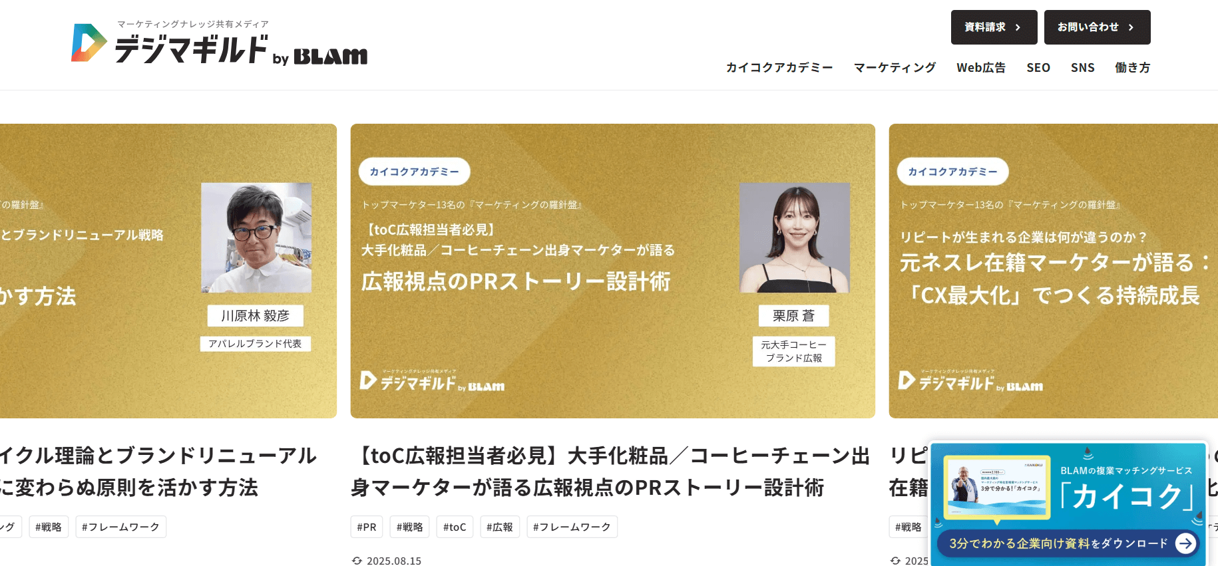Go to the Web広告 menu section
Image resolution: width=1218 pixels, height=566 pixels.
[981, 67]
